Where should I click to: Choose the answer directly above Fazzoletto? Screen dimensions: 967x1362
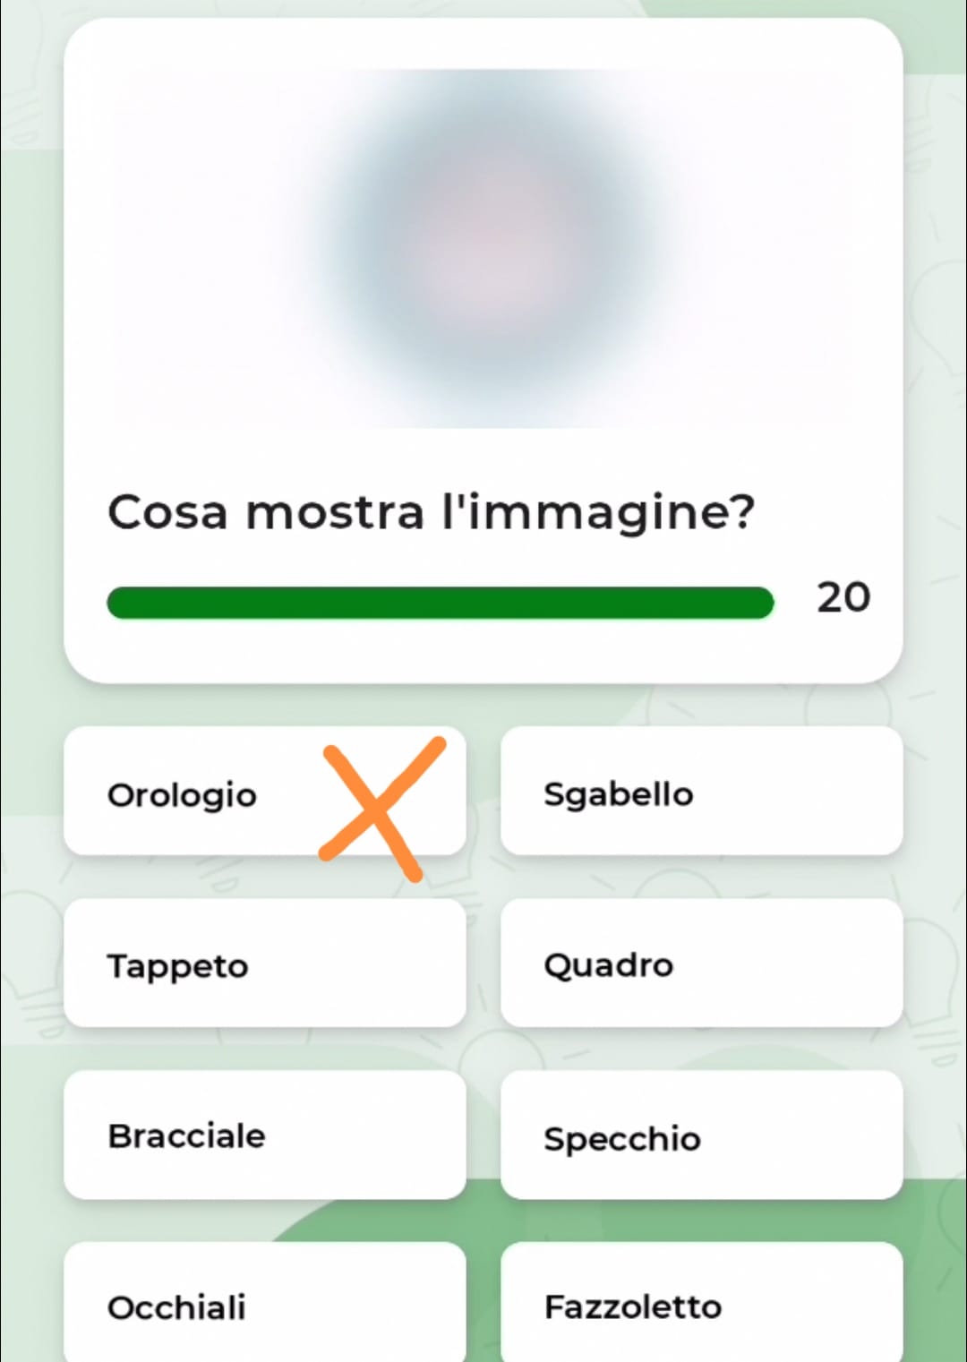tap(701, 1135)
